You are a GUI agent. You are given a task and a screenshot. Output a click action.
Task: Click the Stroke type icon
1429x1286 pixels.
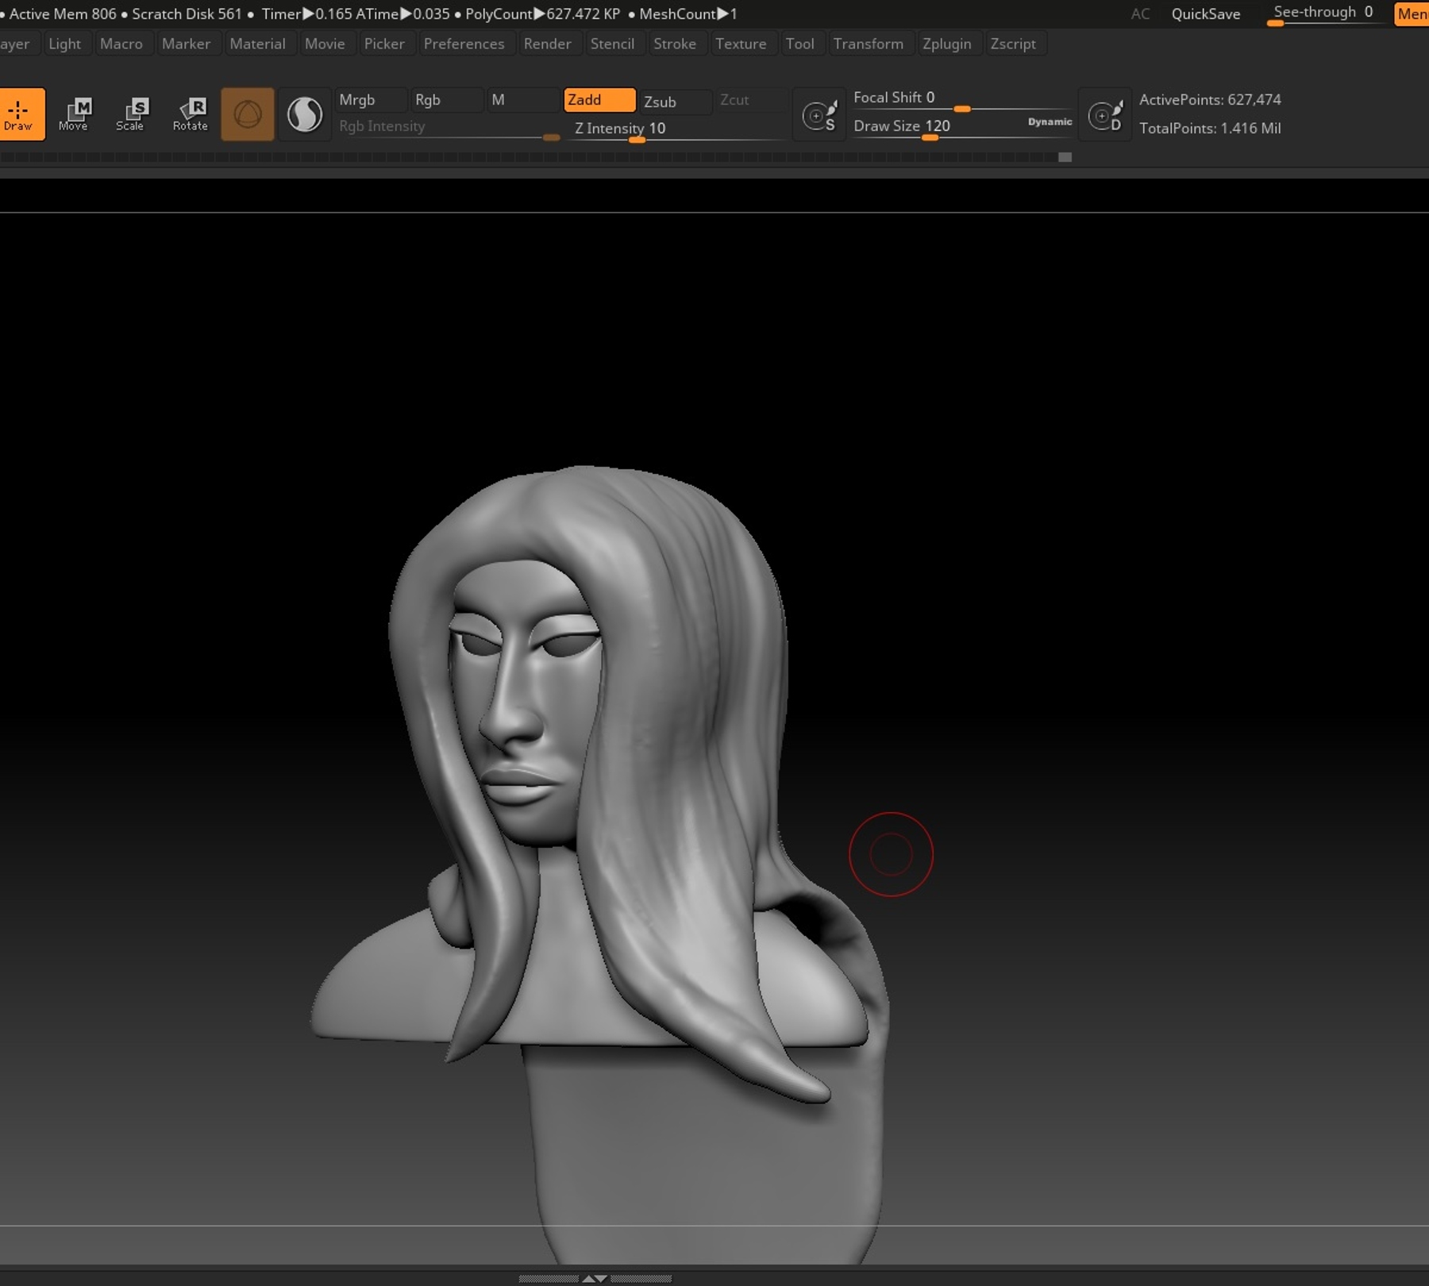coord(820,114)
